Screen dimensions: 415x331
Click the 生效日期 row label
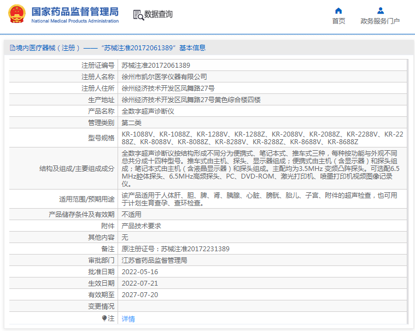[x=101, y=283]
